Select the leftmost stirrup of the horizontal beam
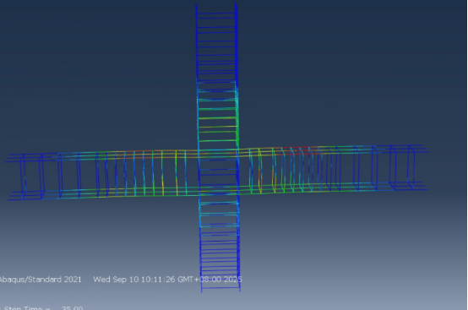This screenshot has height=310, width=468. (x=23, y=176)
